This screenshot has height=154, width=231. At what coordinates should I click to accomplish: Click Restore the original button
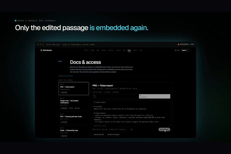pyautogui.click(x=113, y=134)
